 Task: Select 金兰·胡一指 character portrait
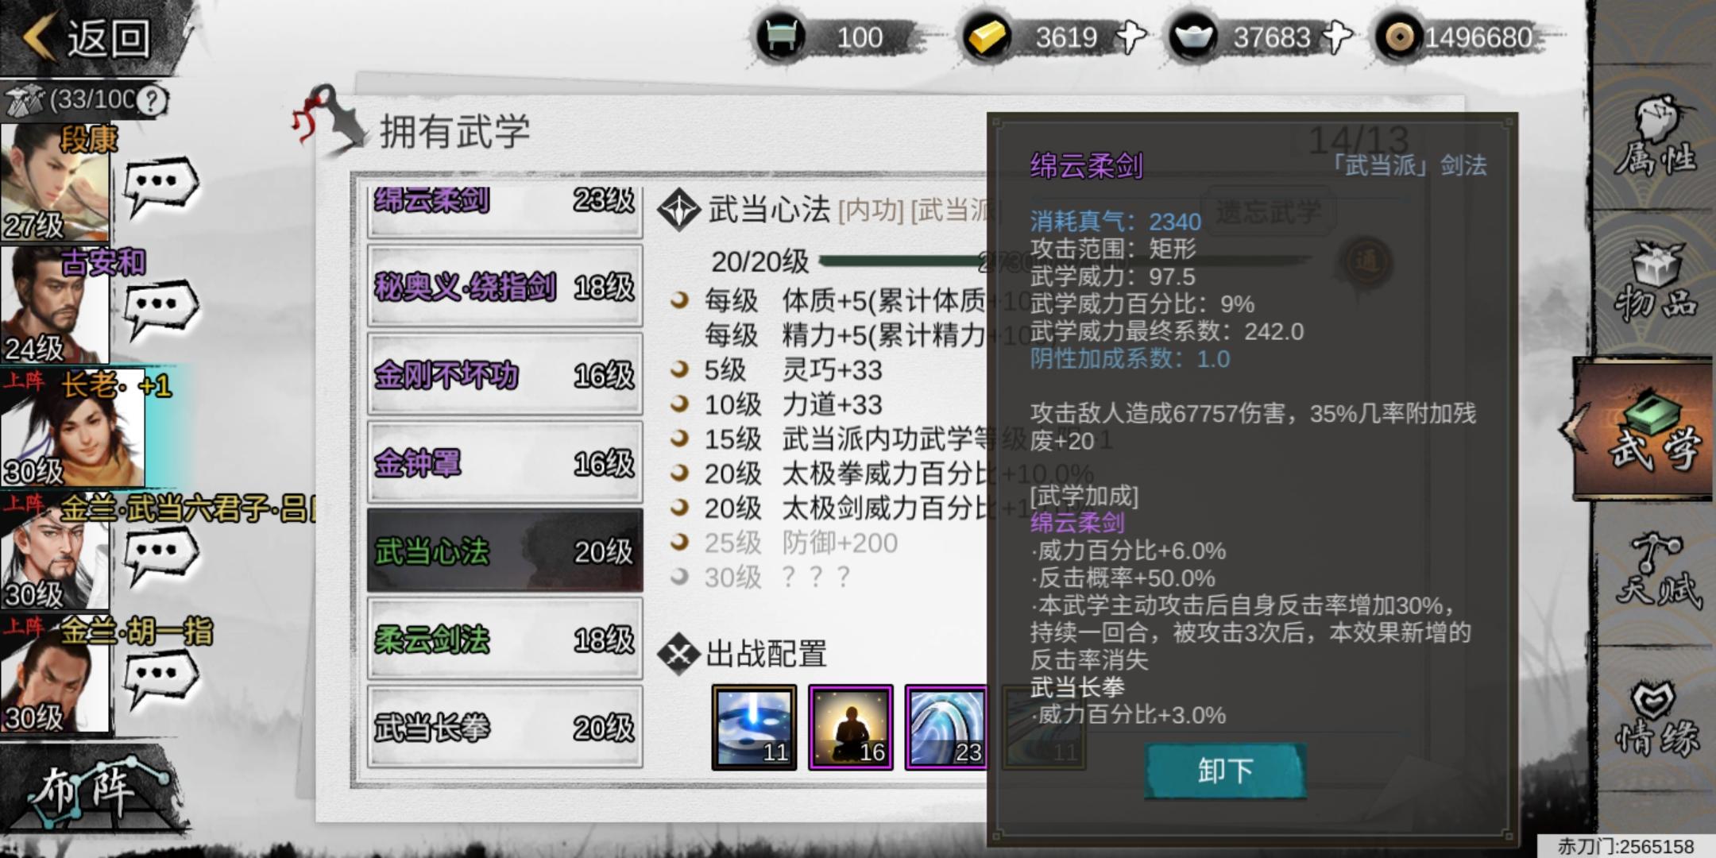pyautogui.click(x=56, y=675)
